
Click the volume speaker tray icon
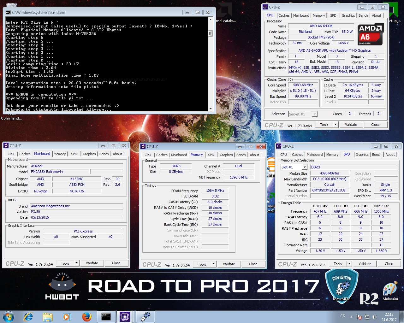[x=374, y=317]
